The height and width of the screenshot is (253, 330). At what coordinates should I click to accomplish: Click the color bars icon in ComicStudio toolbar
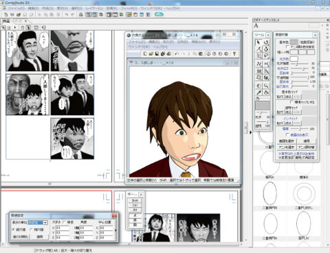point(122,14)
